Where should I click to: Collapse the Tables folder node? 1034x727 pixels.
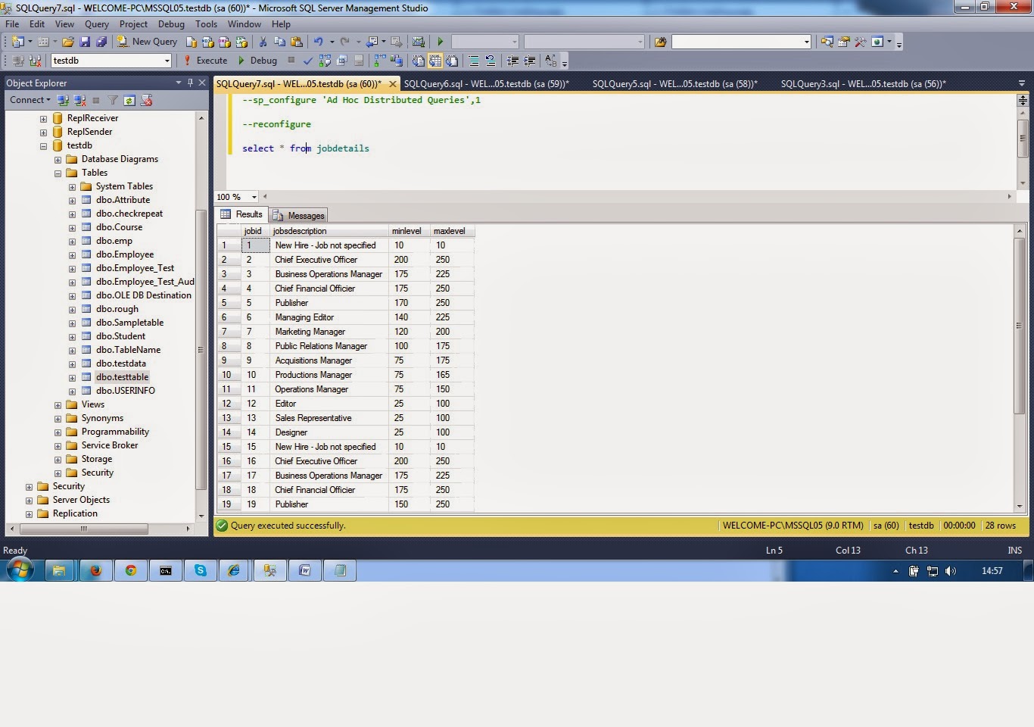tap(58, 173)
